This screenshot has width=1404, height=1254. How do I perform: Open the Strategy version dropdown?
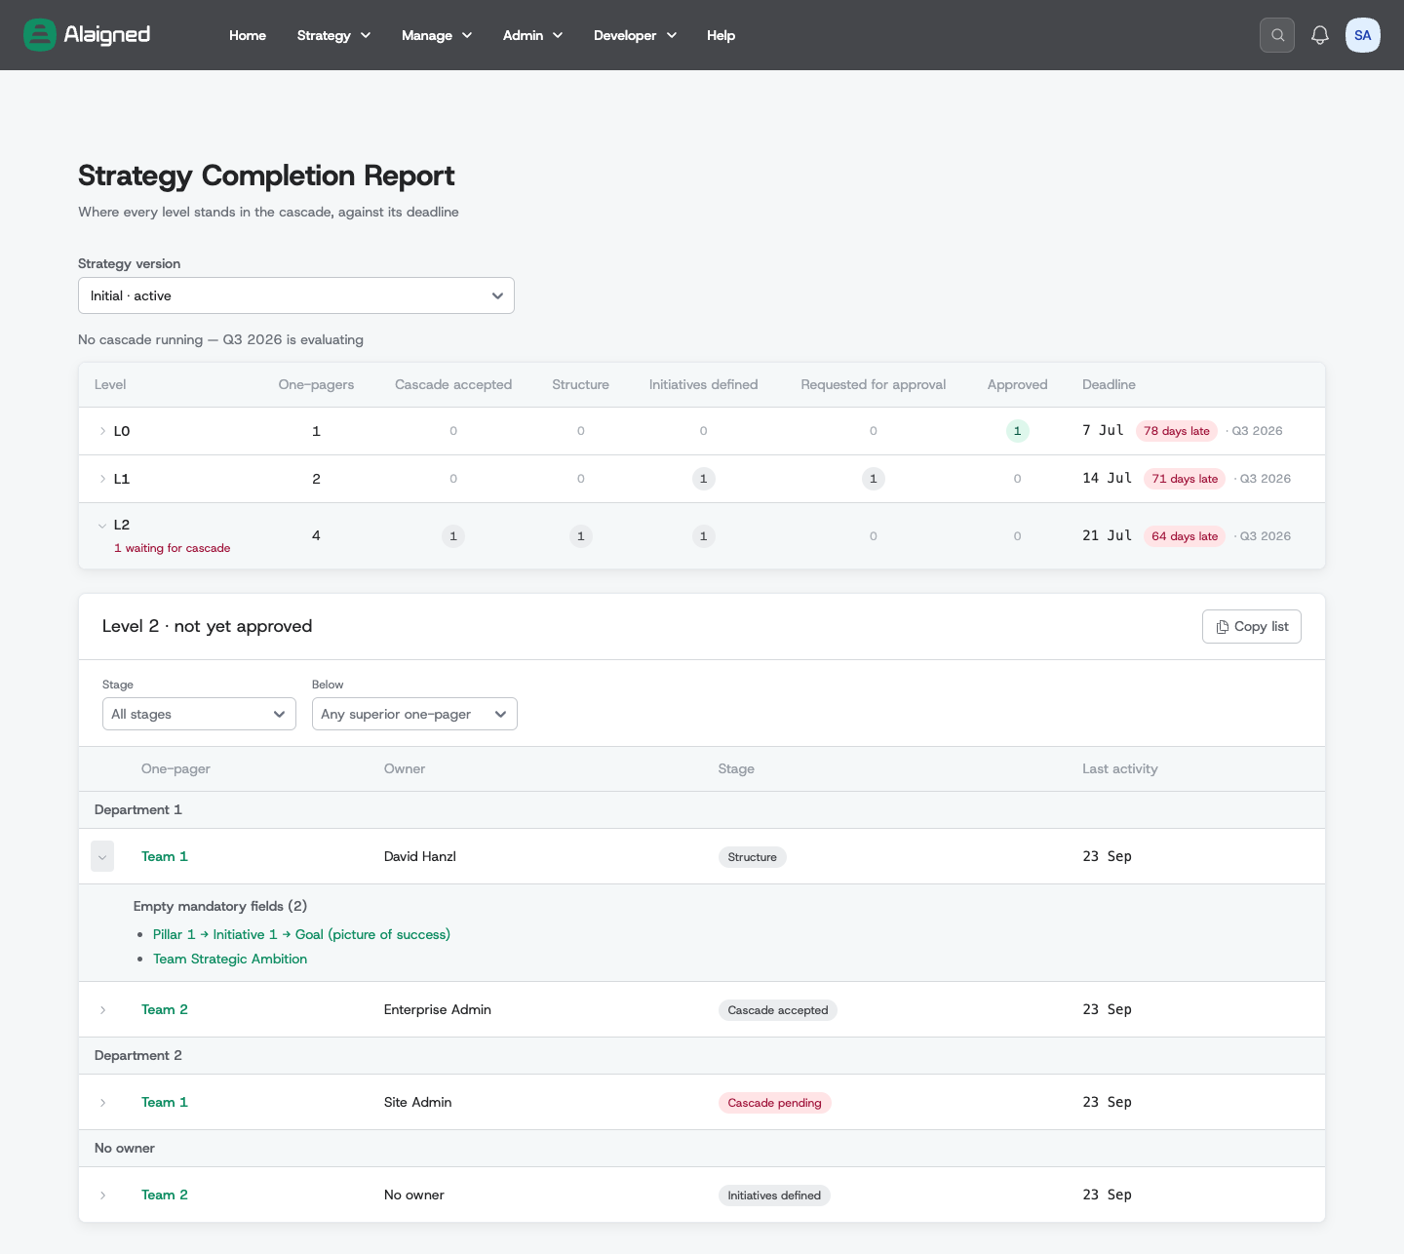pos(296,295)
